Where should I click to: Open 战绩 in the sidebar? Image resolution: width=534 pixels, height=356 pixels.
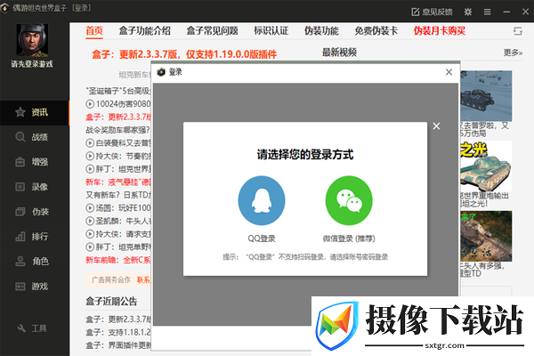click(35, 137)
